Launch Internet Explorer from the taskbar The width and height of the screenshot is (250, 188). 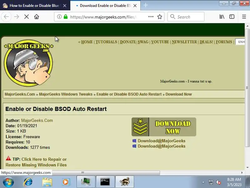click(28, 182)
